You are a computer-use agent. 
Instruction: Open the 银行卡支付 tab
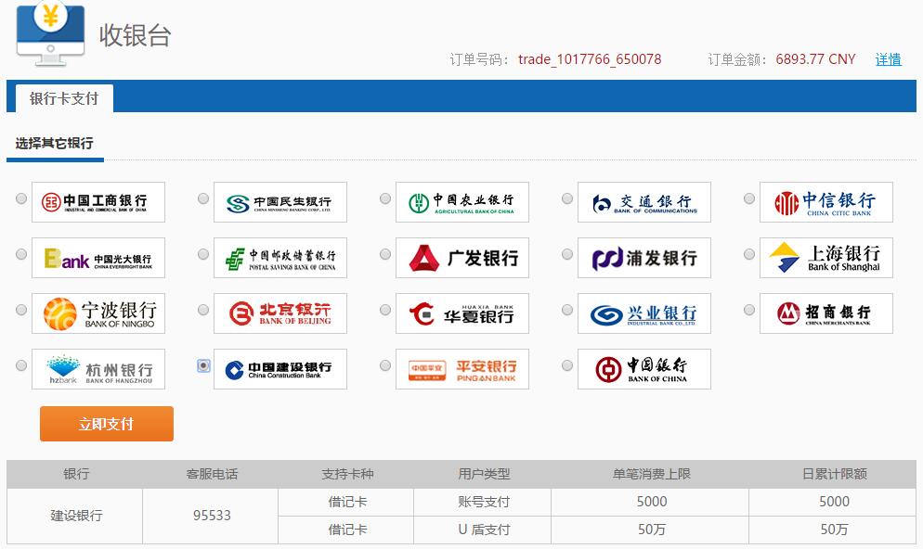[63, 98]
